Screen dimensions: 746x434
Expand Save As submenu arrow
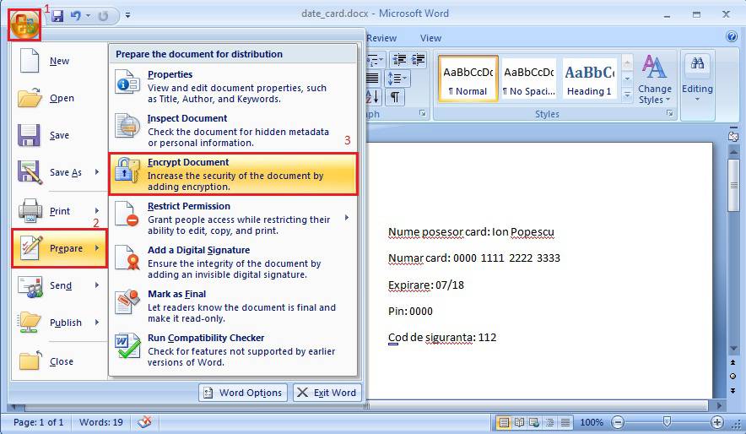pos(97,171)
